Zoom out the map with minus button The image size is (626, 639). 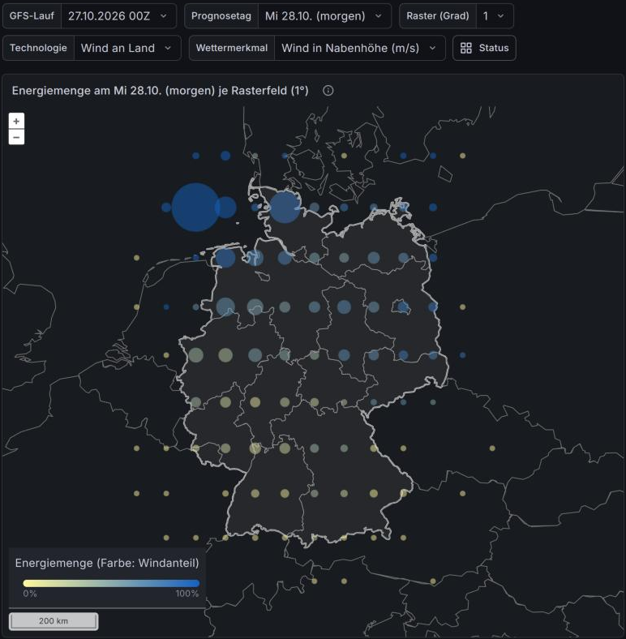click(16, 137)
